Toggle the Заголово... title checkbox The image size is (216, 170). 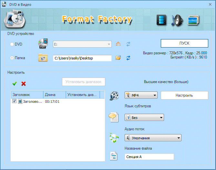(14, 101)
